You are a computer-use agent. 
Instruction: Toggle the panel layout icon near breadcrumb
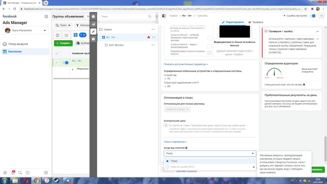point(164,16)
